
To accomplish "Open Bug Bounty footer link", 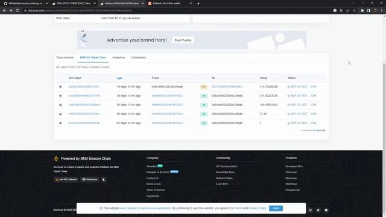I will [x=153, y=196].
